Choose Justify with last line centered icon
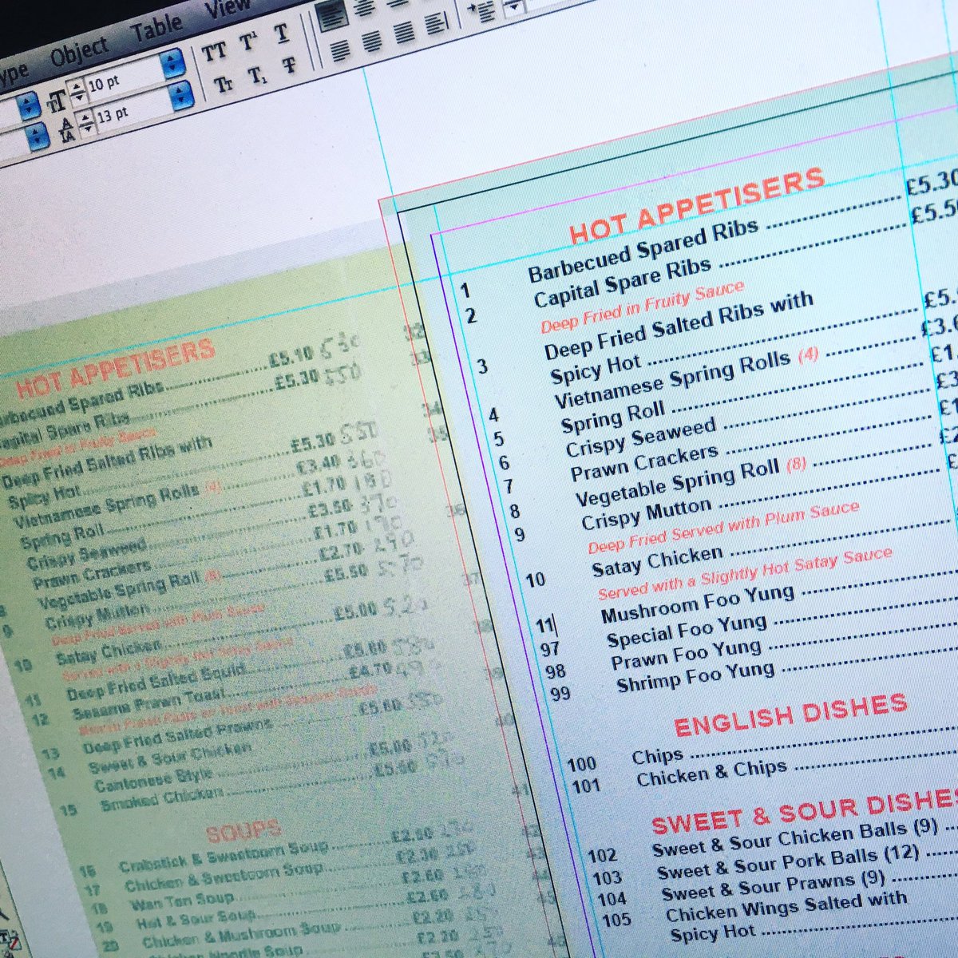This screenshot has height=958, width=958. click(372, 42)
